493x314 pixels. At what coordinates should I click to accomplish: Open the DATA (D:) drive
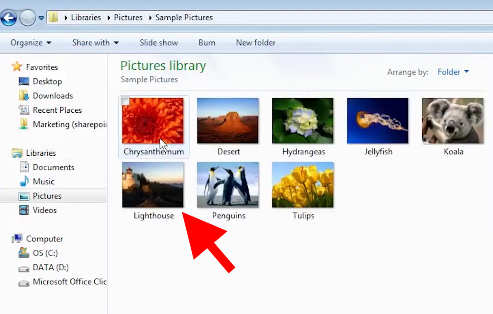51,267
